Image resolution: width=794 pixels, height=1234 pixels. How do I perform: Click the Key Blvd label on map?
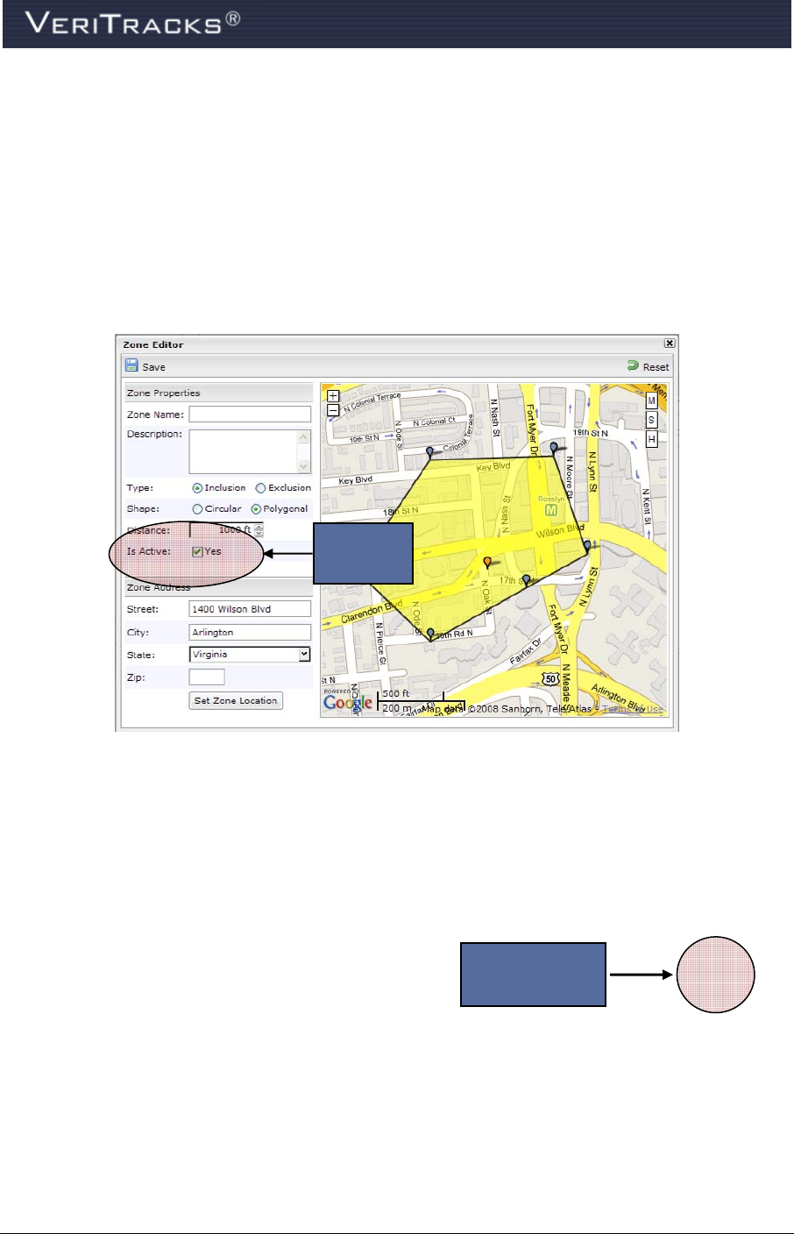click(x=356, y=481)
